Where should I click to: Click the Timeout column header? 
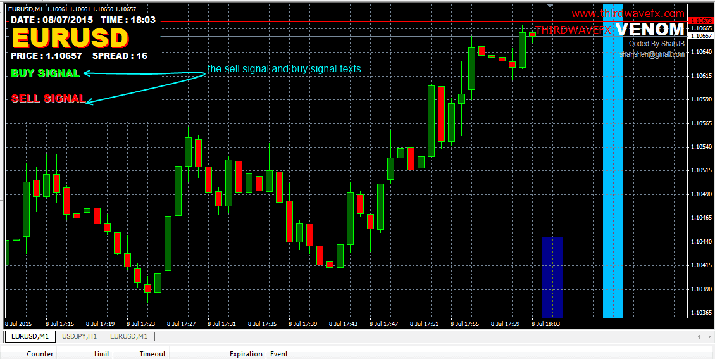pos(152,354)
